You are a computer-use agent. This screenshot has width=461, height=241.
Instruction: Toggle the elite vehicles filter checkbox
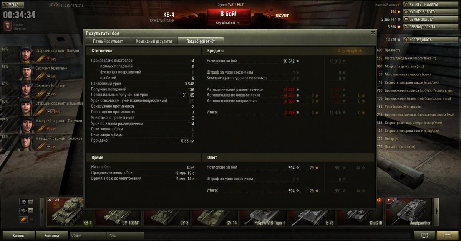click(32, 220)
